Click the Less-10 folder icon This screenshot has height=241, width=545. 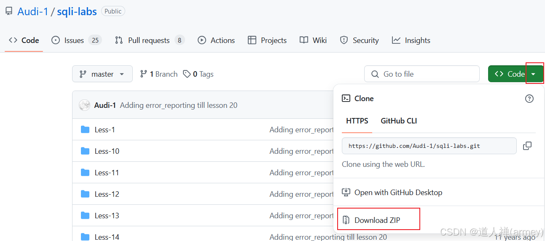(x=85, y=151)
